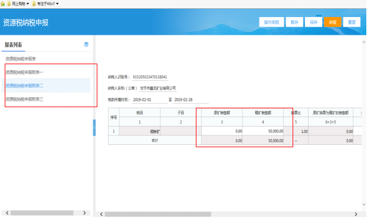The height and width of the screenshot is (222, 374).
Task: Click the main panel horizontal scrollbar thumb
Action: pyautogui.click(x=158, y=214)
